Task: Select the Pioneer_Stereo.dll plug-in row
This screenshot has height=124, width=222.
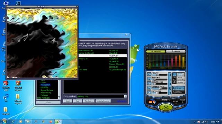Action: (x=103, y=64)
